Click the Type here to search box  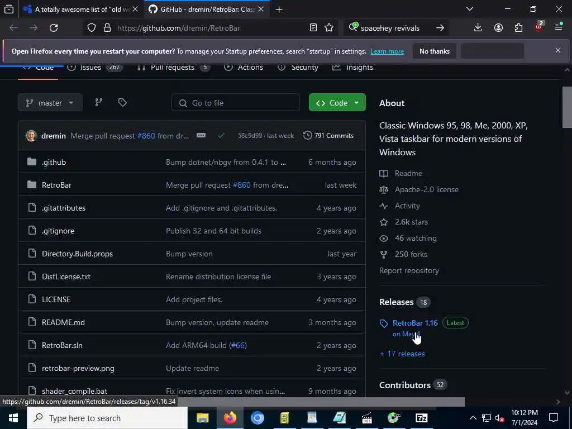107,418
